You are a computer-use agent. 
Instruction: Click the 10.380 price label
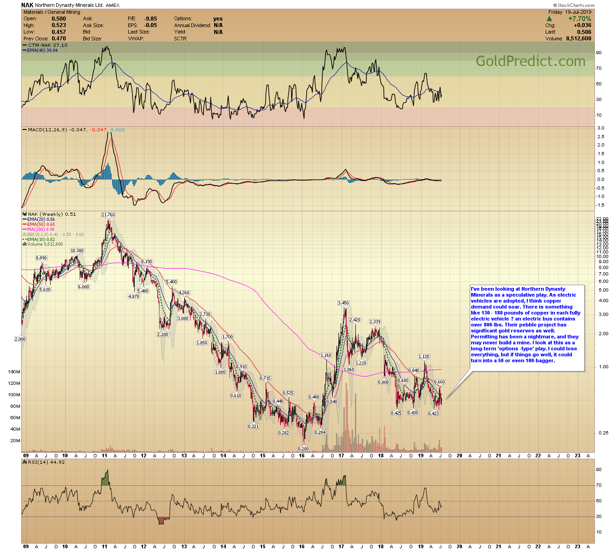[x=77, y=251]
